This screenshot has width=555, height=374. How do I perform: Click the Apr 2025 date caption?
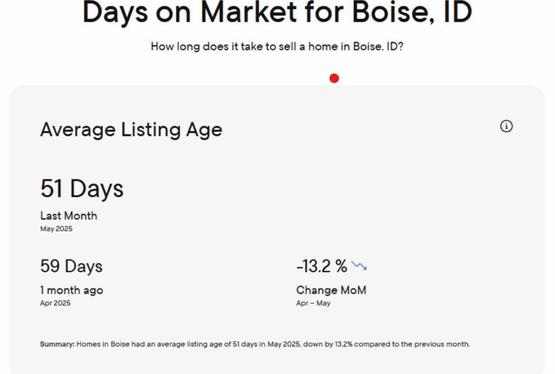pyautogui.click(x=55, y=303)
